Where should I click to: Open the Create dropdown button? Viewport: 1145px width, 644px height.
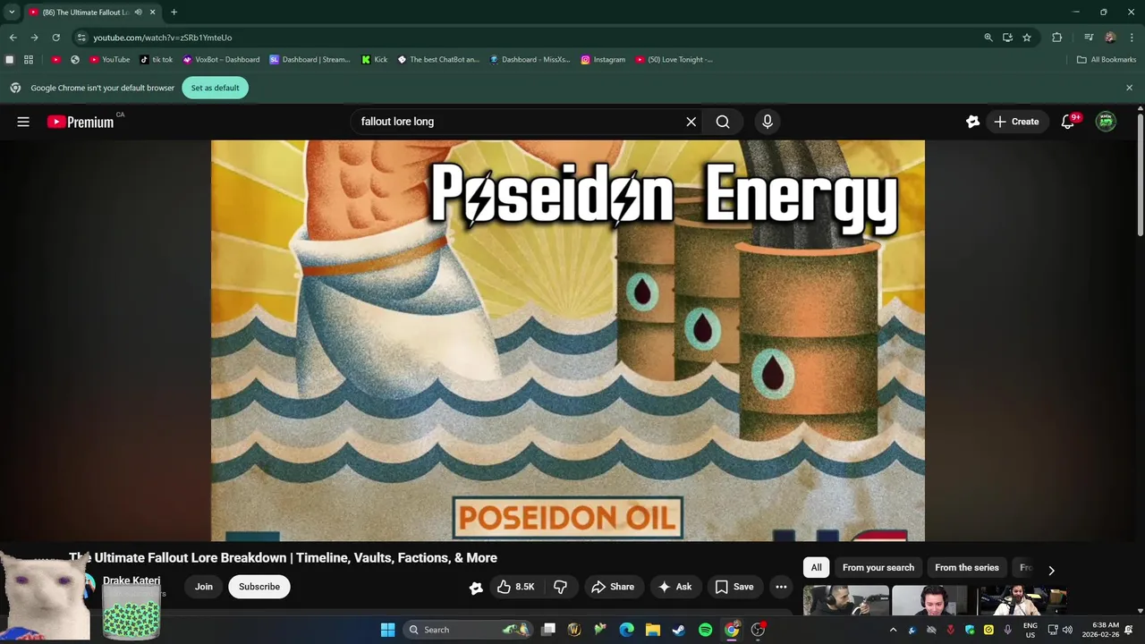coord(1016,122)
